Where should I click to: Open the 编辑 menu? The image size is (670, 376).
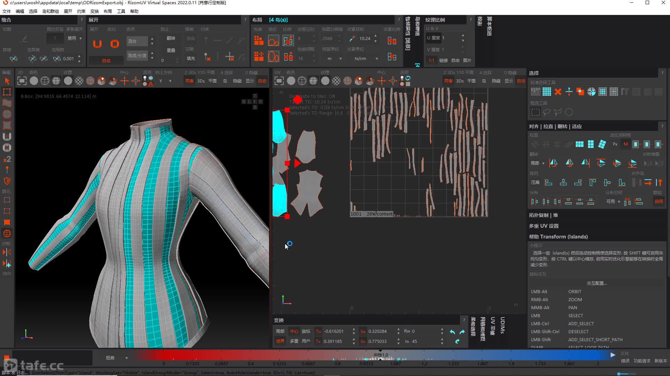tap(20, 11)
